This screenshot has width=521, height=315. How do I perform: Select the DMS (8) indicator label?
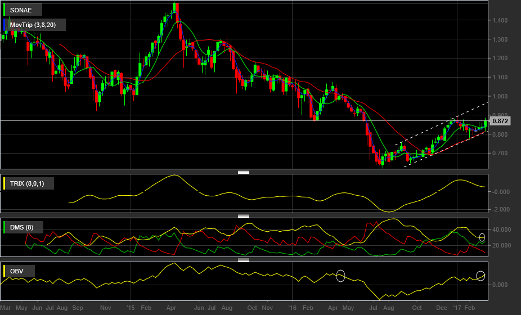click(x=21, y=227)
